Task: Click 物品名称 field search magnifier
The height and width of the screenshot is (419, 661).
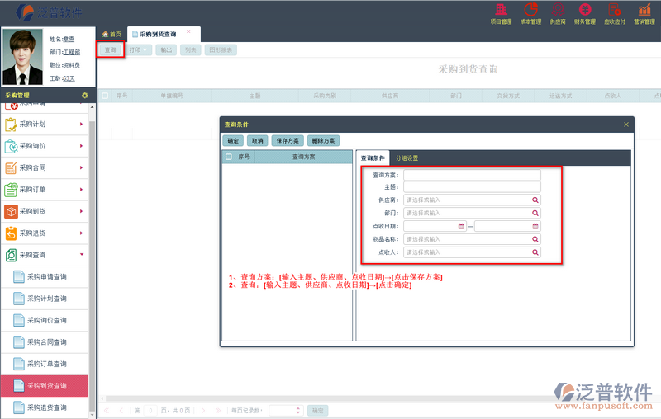Action: [535, 239]
